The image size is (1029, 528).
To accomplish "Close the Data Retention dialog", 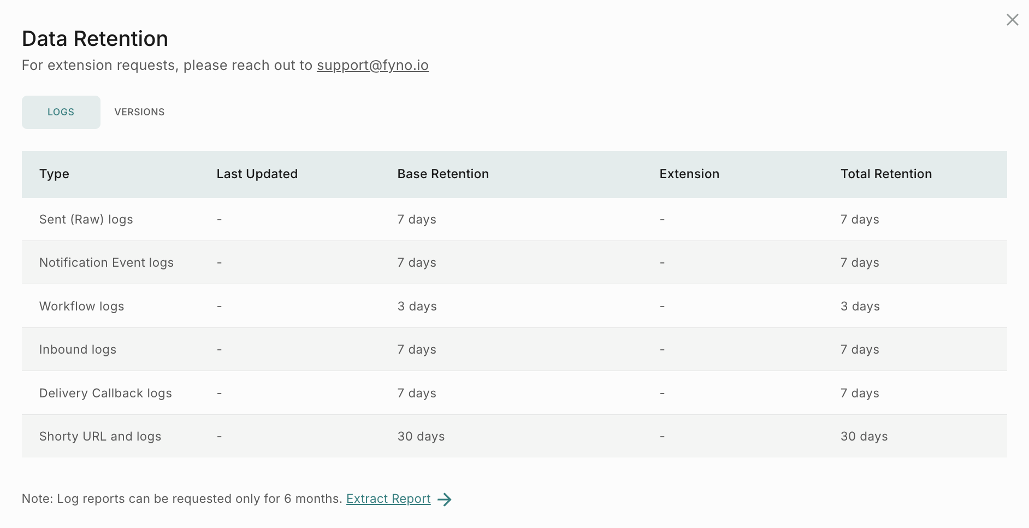I will [1012, 20].
